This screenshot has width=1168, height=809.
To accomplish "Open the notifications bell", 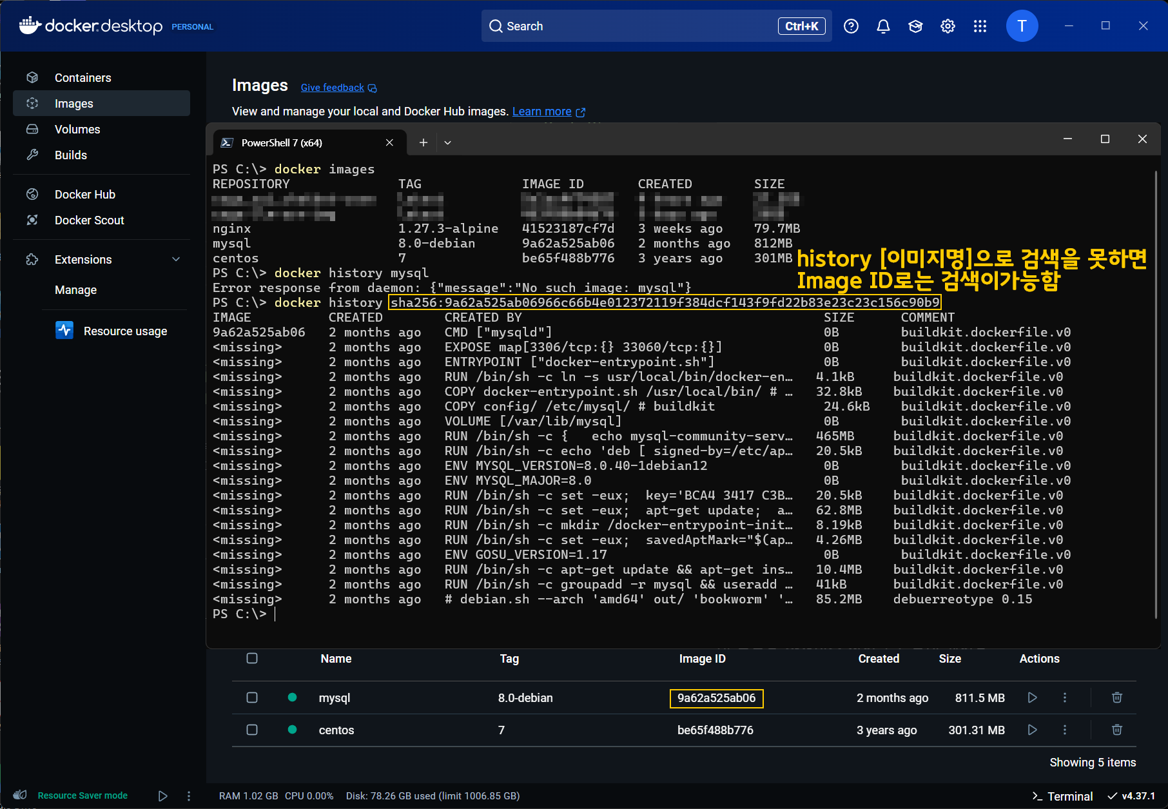I will pyautogui.click(x=883, y=26).
